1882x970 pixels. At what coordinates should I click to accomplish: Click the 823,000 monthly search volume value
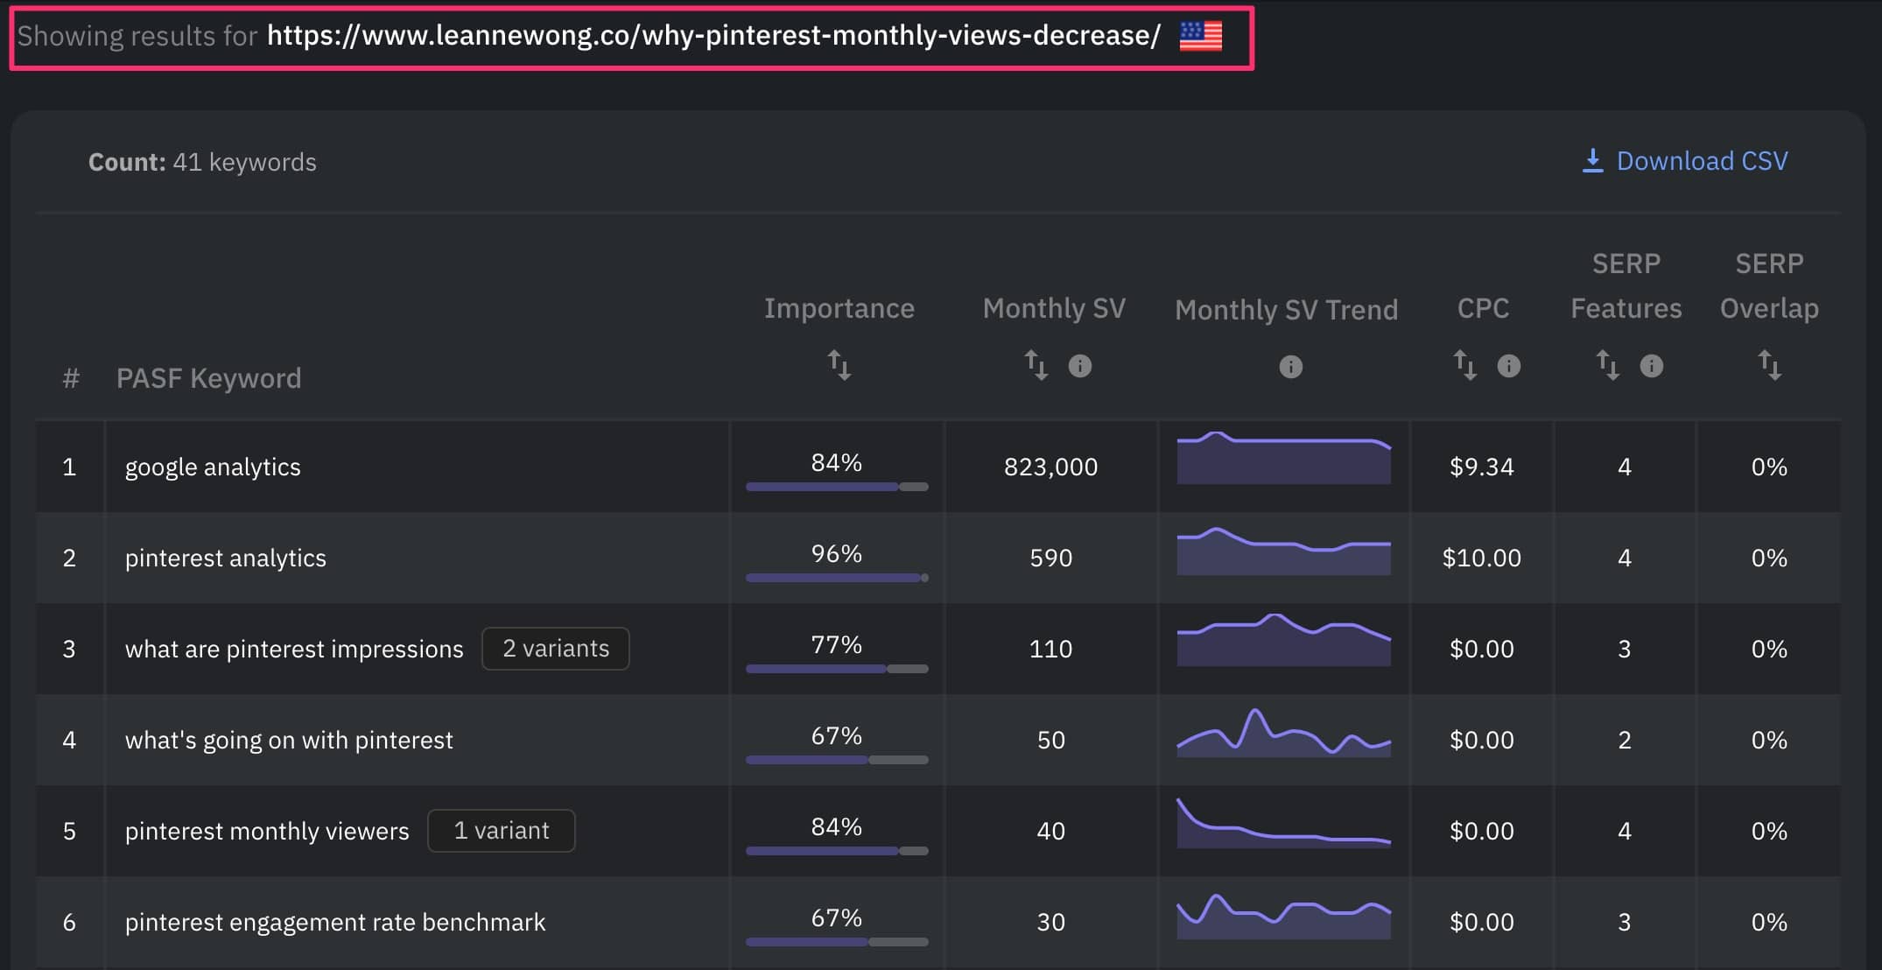click(x=1050, y=467)
